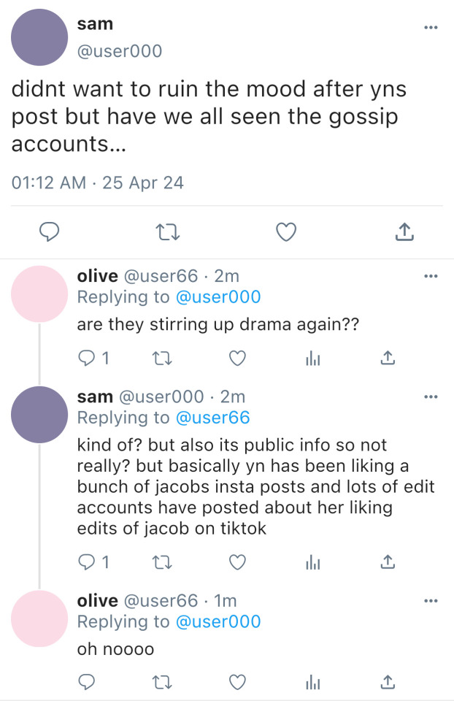Open @user000 link in olive's first reply

[218, 296]
